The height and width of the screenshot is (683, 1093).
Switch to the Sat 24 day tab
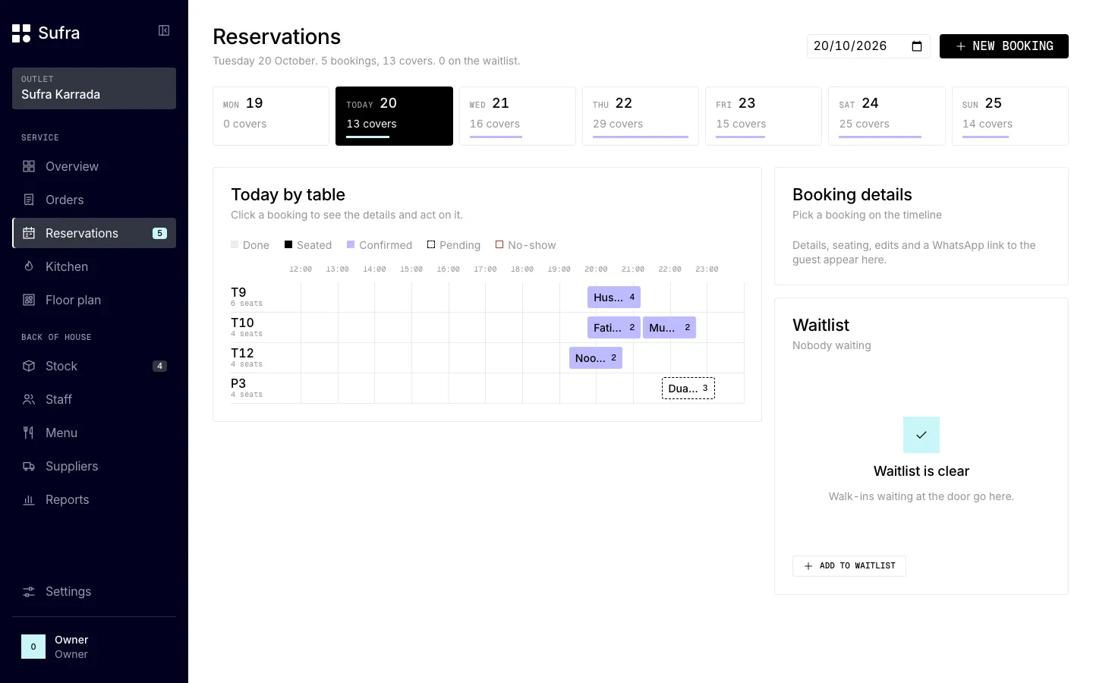887,116
